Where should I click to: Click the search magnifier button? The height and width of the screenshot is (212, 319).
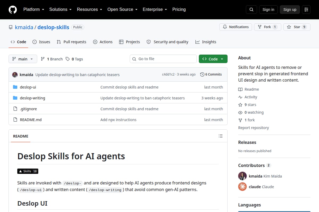click(251, 10)
